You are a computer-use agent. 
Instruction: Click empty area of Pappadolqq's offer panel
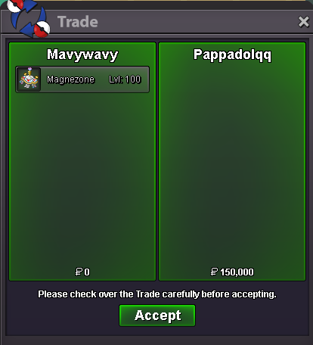tap(232, 164)
